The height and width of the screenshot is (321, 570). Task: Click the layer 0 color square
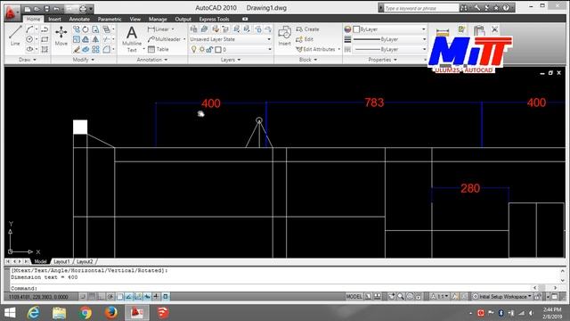coord(217,50)
